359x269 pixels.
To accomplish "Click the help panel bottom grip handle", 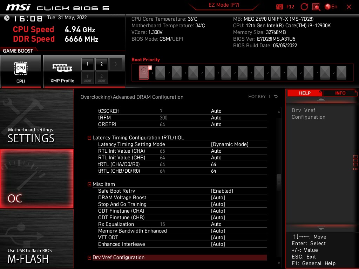I will tap(321, 228).
